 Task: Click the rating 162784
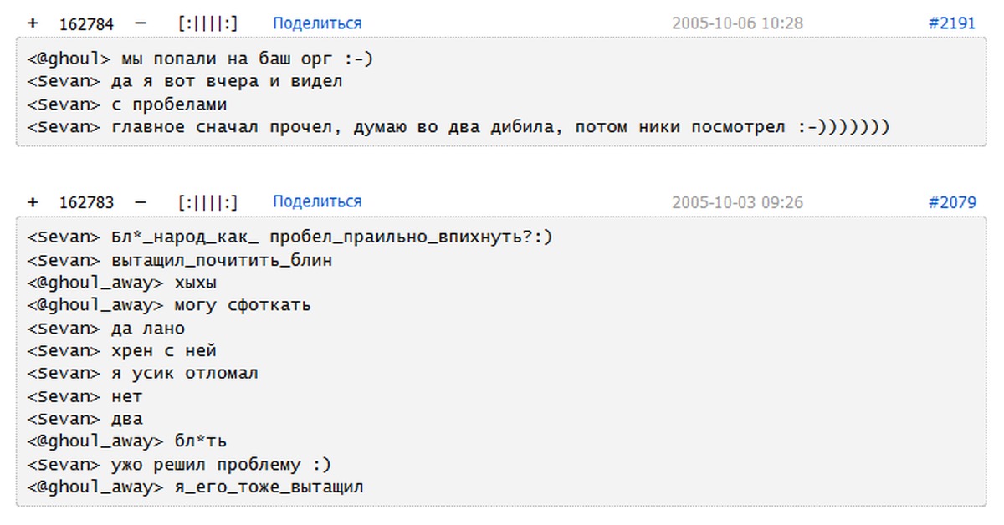[87, 23]
